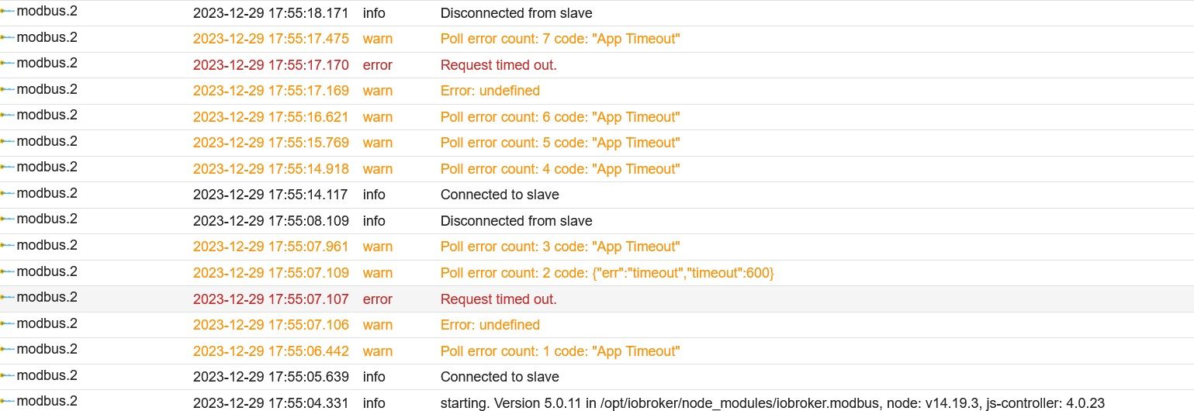Click modbus icon on the 'Poll error count: 1' row
The width and height of the screenshot is (1194, 411).
(8, 349)
